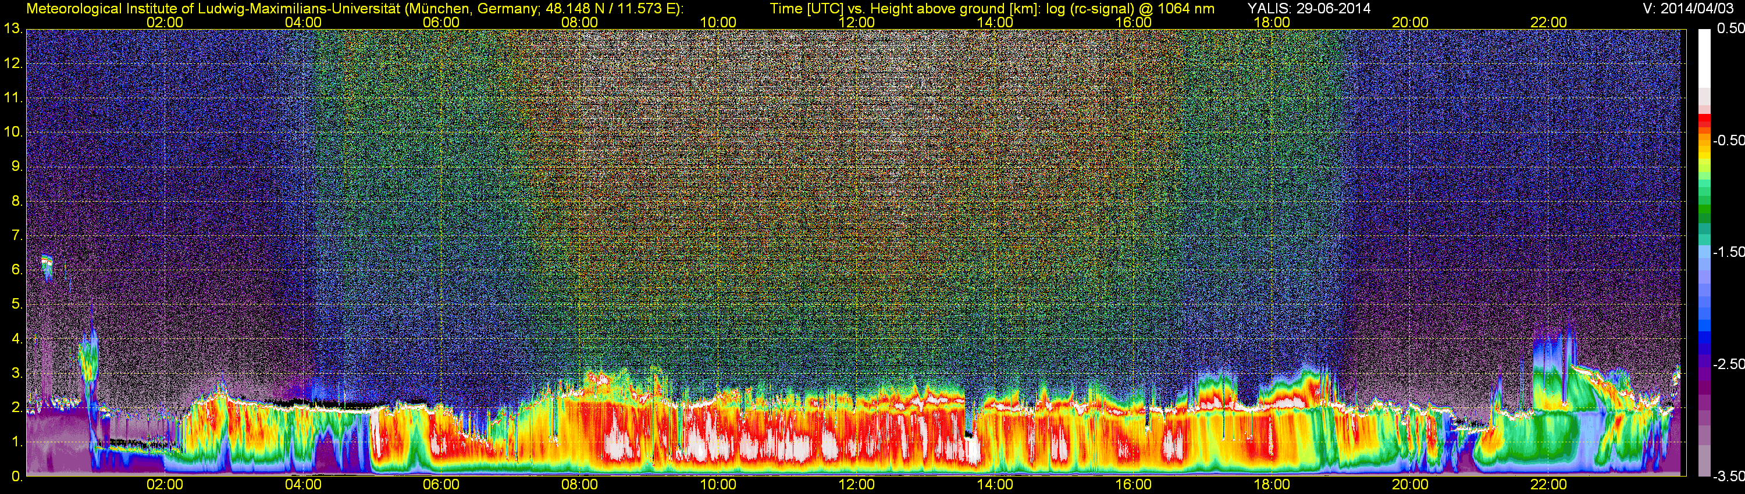The width and height of the screenshot is (1745, 494).
Task: Click the '-3.50' value on the color scale
Action: pos(1729,477)
